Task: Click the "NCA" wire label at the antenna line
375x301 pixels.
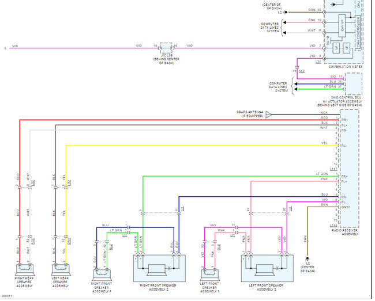Action: point(324,113)
